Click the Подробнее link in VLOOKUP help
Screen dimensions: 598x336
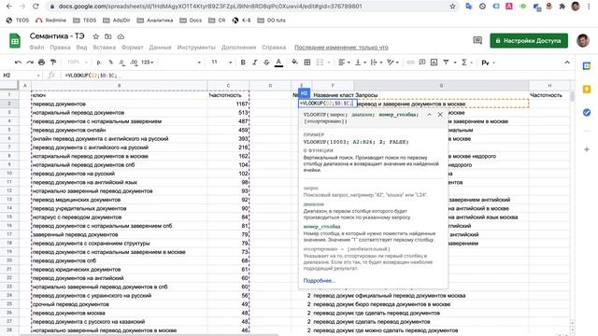[320, 281]
